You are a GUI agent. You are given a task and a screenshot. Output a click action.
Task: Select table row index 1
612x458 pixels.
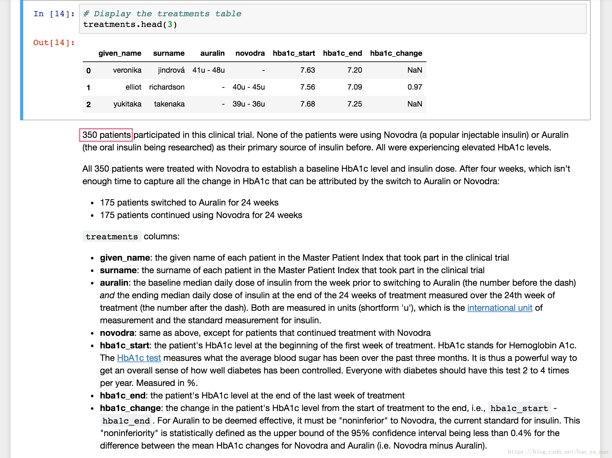(x=88, y=87)
